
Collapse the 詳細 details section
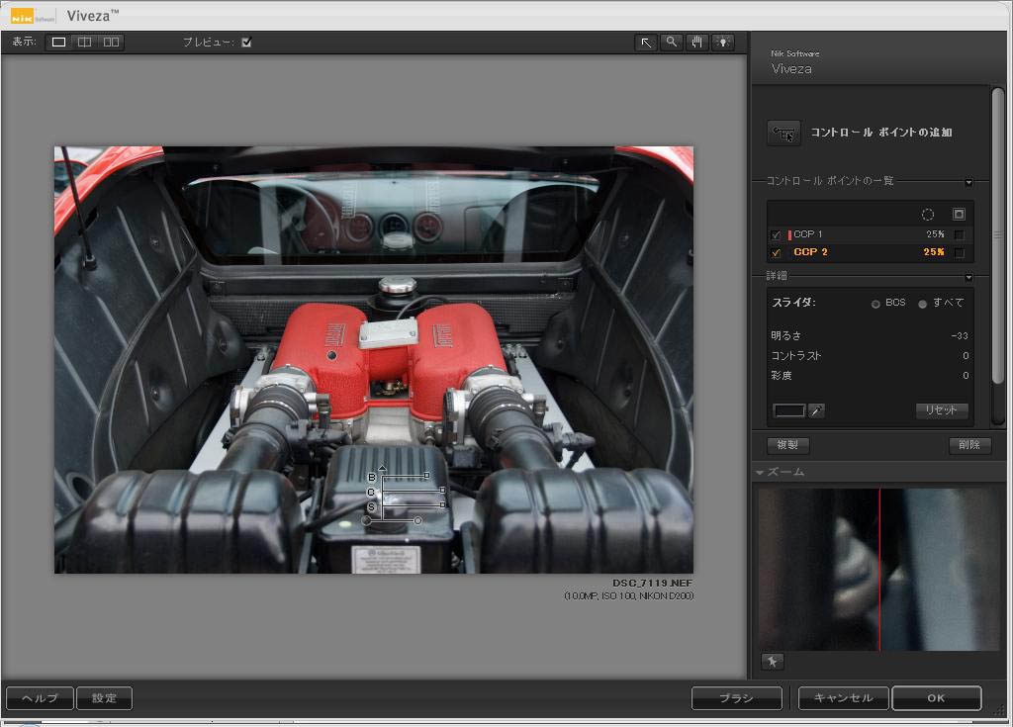(x=968, y=277)
